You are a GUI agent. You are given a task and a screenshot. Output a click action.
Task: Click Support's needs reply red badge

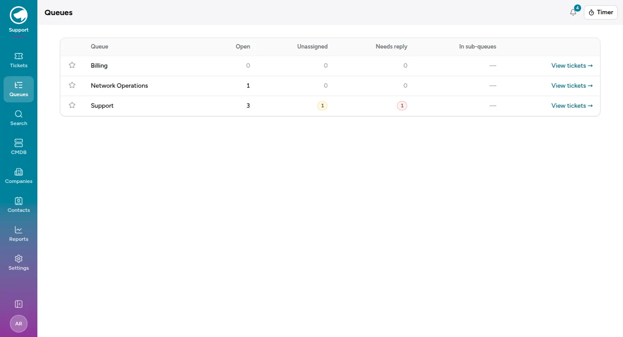click(402, 106)
